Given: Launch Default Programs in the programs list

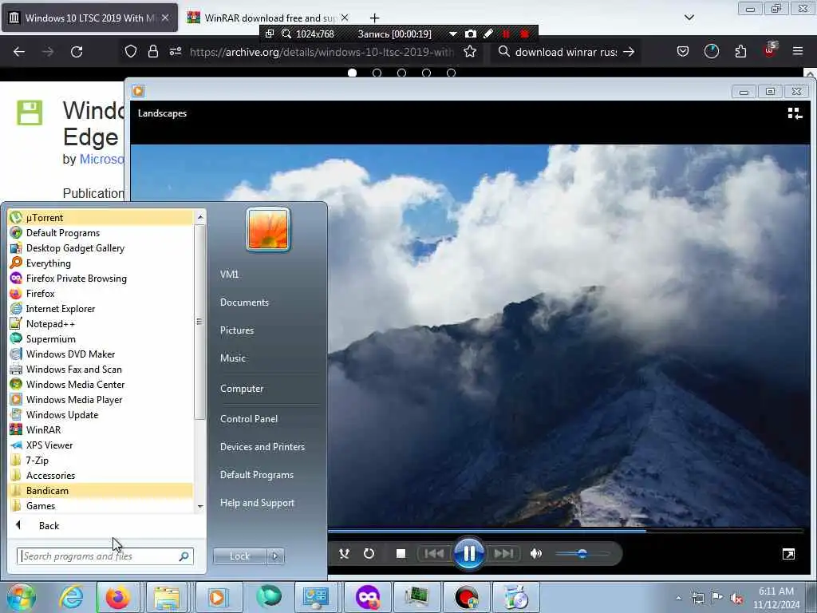Looking at the screenshot, I should [x=101, y=232].
